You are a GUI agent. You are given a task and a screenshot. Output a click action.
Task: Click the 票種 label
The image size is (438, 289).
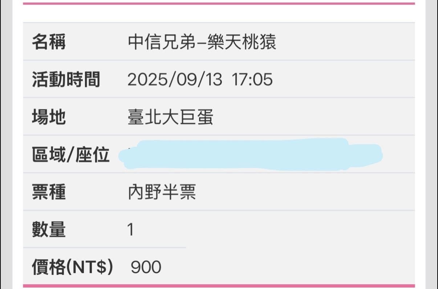[x=49, y=192]
